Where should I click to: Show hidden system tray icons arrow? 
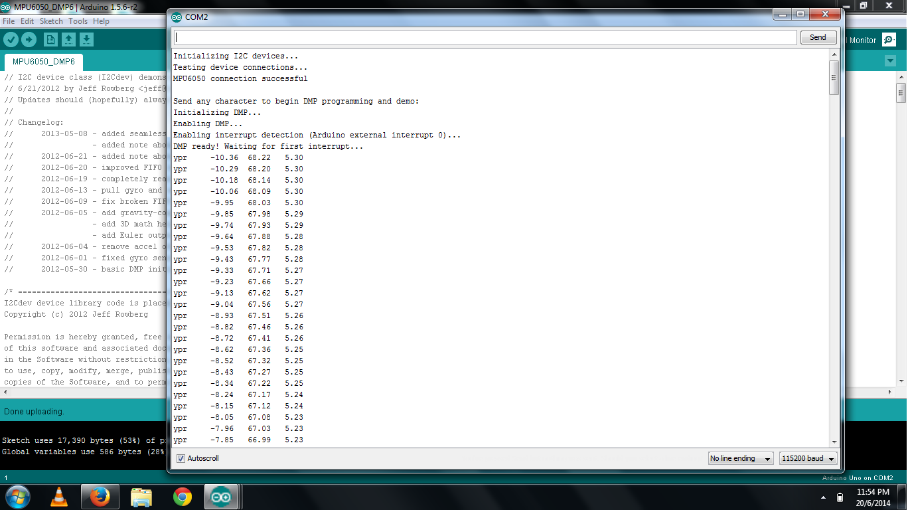824,497
